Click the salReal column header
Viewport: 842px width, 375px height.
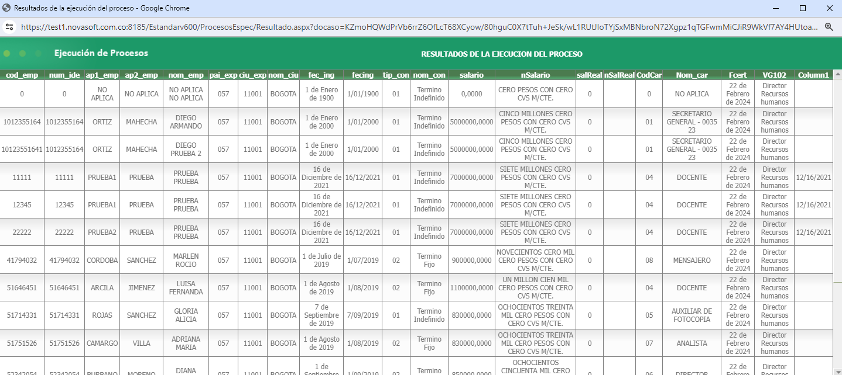click(590, 75)
